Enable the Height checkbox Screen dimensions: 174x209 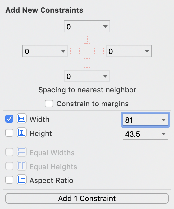click(x=9, y=133)
